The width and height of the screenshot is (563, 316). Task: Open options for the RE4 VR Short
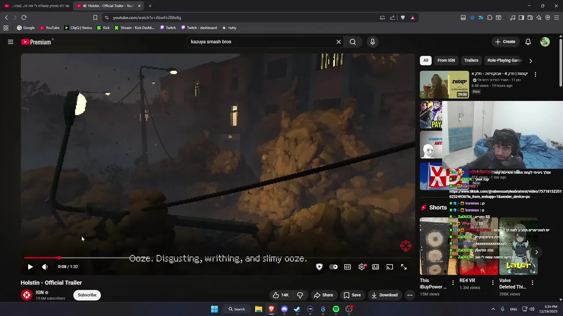[493, 283]
